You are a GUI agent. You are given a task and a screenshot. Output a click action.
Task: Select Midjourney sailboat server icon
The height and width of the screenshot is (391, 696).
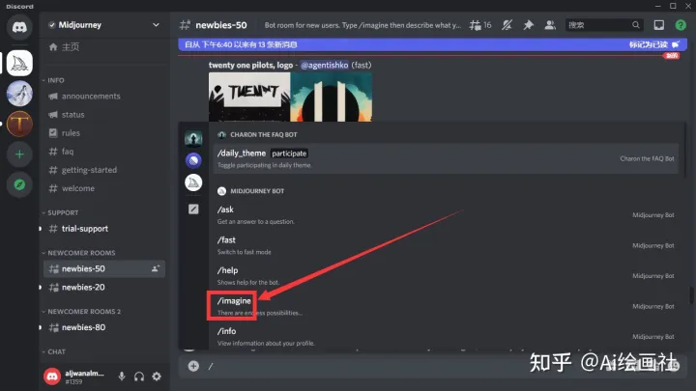pyautogui.click(x=19, y=63)
